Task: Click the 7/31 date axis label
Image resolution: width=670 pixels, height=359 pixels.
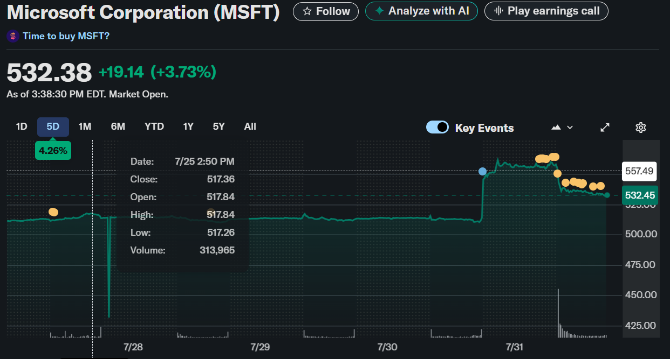Action: 515,347
